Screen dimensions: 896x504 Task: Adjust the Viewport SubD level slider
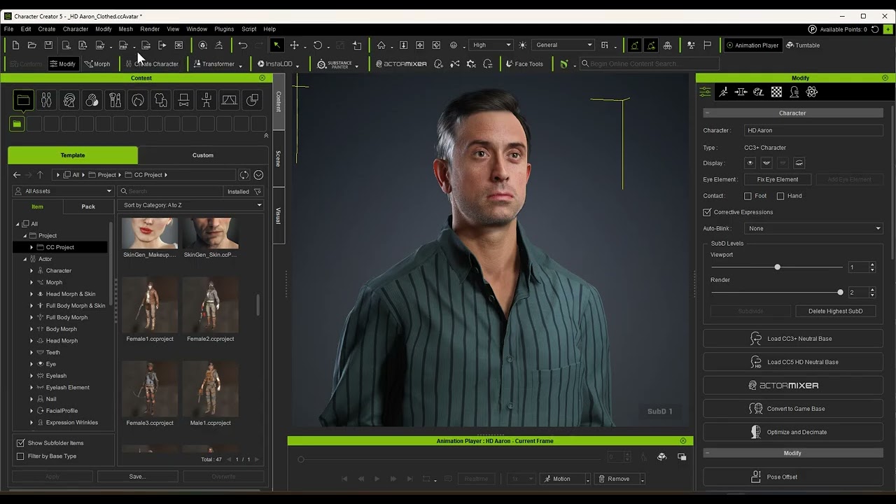(777, 267)
